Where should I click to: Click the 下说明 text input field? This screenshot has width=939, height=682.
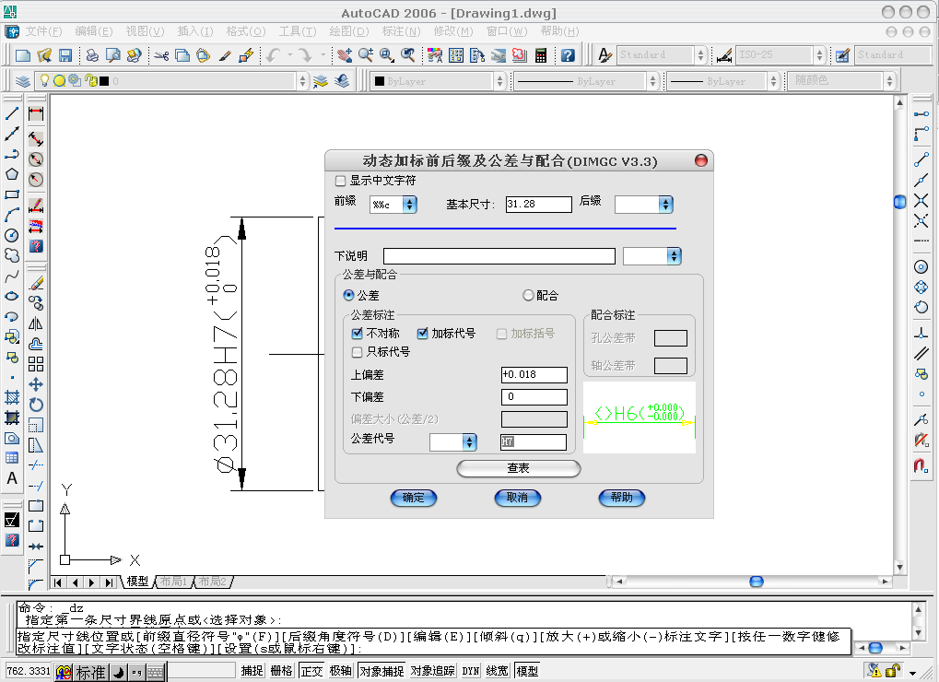click(x=499, y=256)
